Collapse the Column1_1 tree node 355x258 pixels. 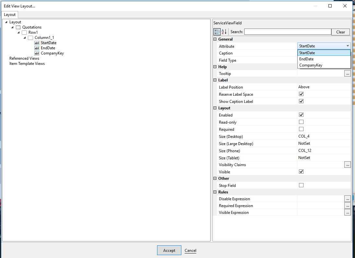(x=25, y=38)
